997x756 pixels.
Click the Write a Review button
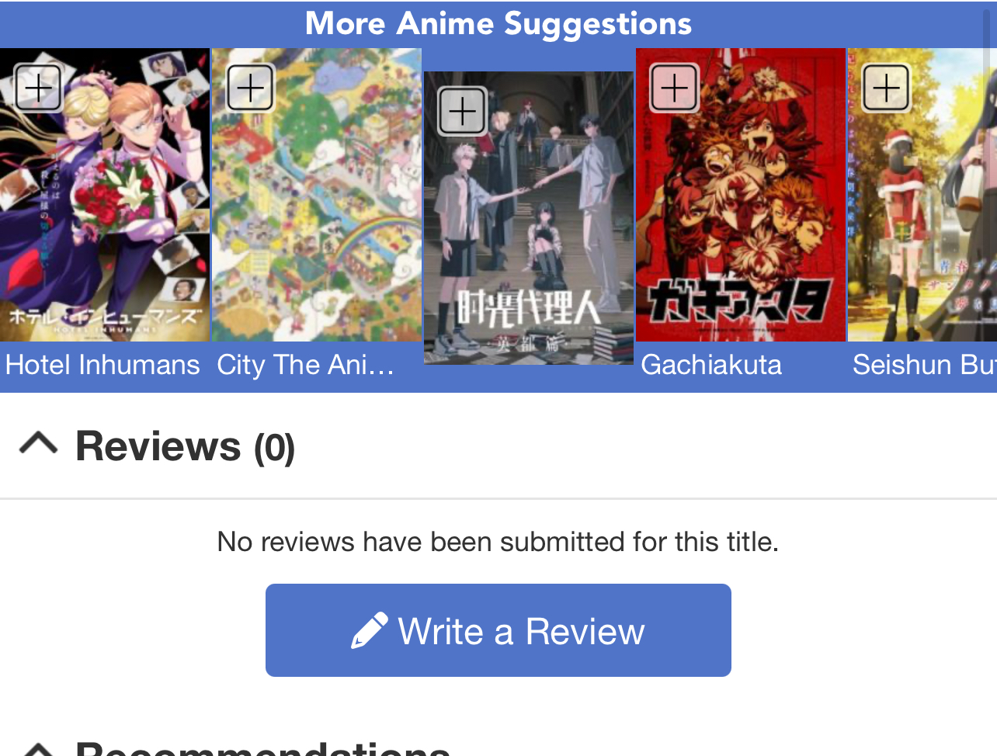[498, 630]
